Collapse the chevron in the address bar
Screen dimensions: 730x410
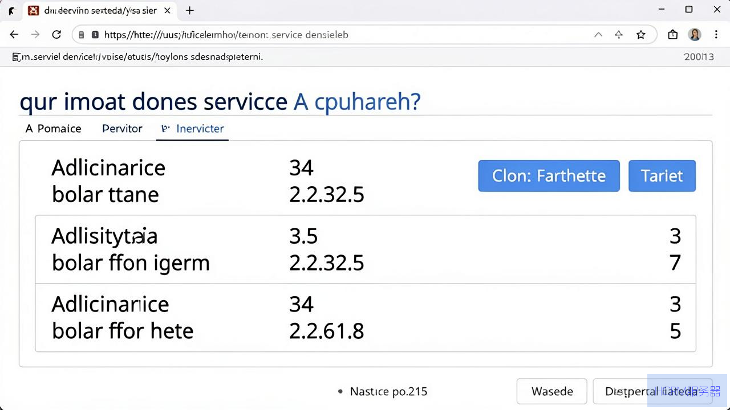(598, 35)
